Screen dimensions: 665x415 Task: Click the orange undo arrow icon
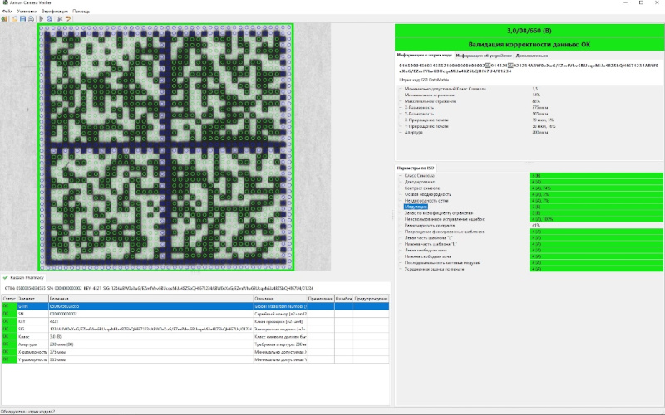68,18
